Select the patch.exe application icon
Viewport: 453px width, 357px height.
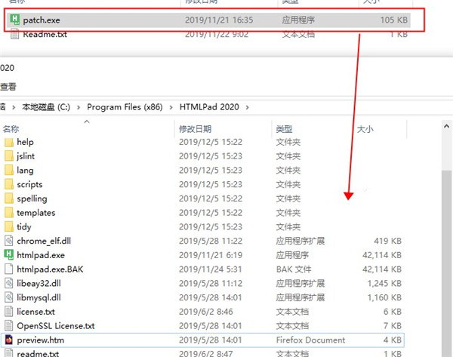[14, 20]
